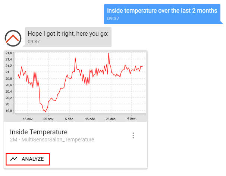This screenshot has height=176, width=226.
Task: Click the '2M - MultiSensorSalon_Temperature' subtitle
Action: click(x=52, y=140)
